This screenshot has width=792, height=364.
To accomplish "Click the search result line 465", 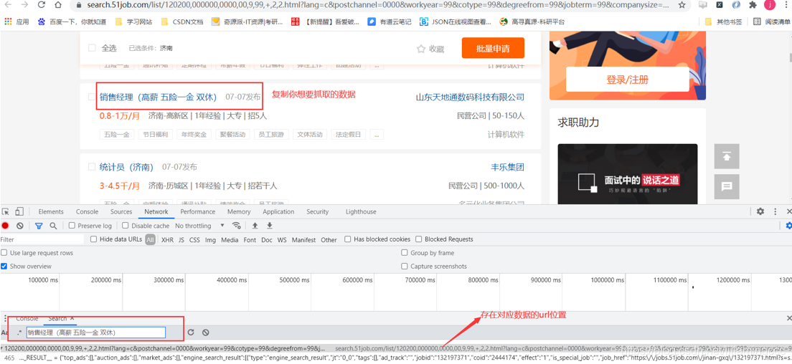I will (x=396, y=358).
